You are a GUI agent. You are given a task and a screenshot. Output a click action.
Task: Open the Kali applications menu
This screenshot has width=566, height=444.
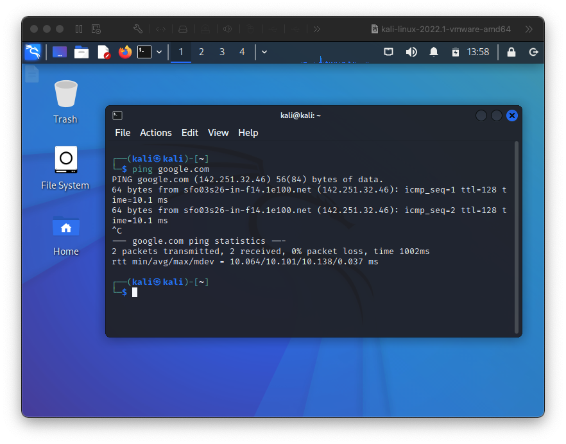33,52
